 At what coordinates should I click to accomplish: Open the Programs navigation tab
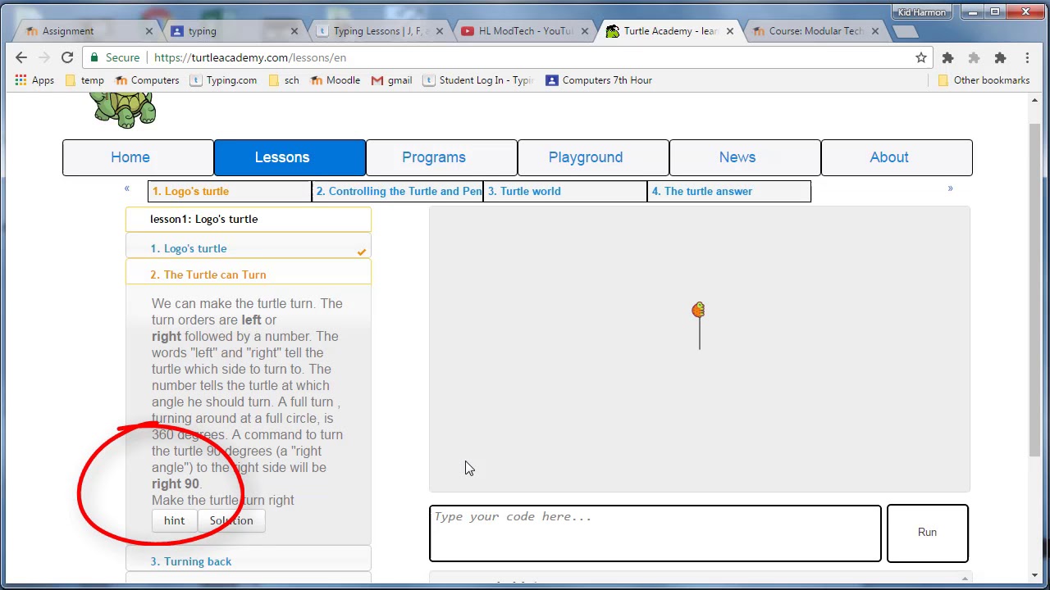tap(441, 157)
